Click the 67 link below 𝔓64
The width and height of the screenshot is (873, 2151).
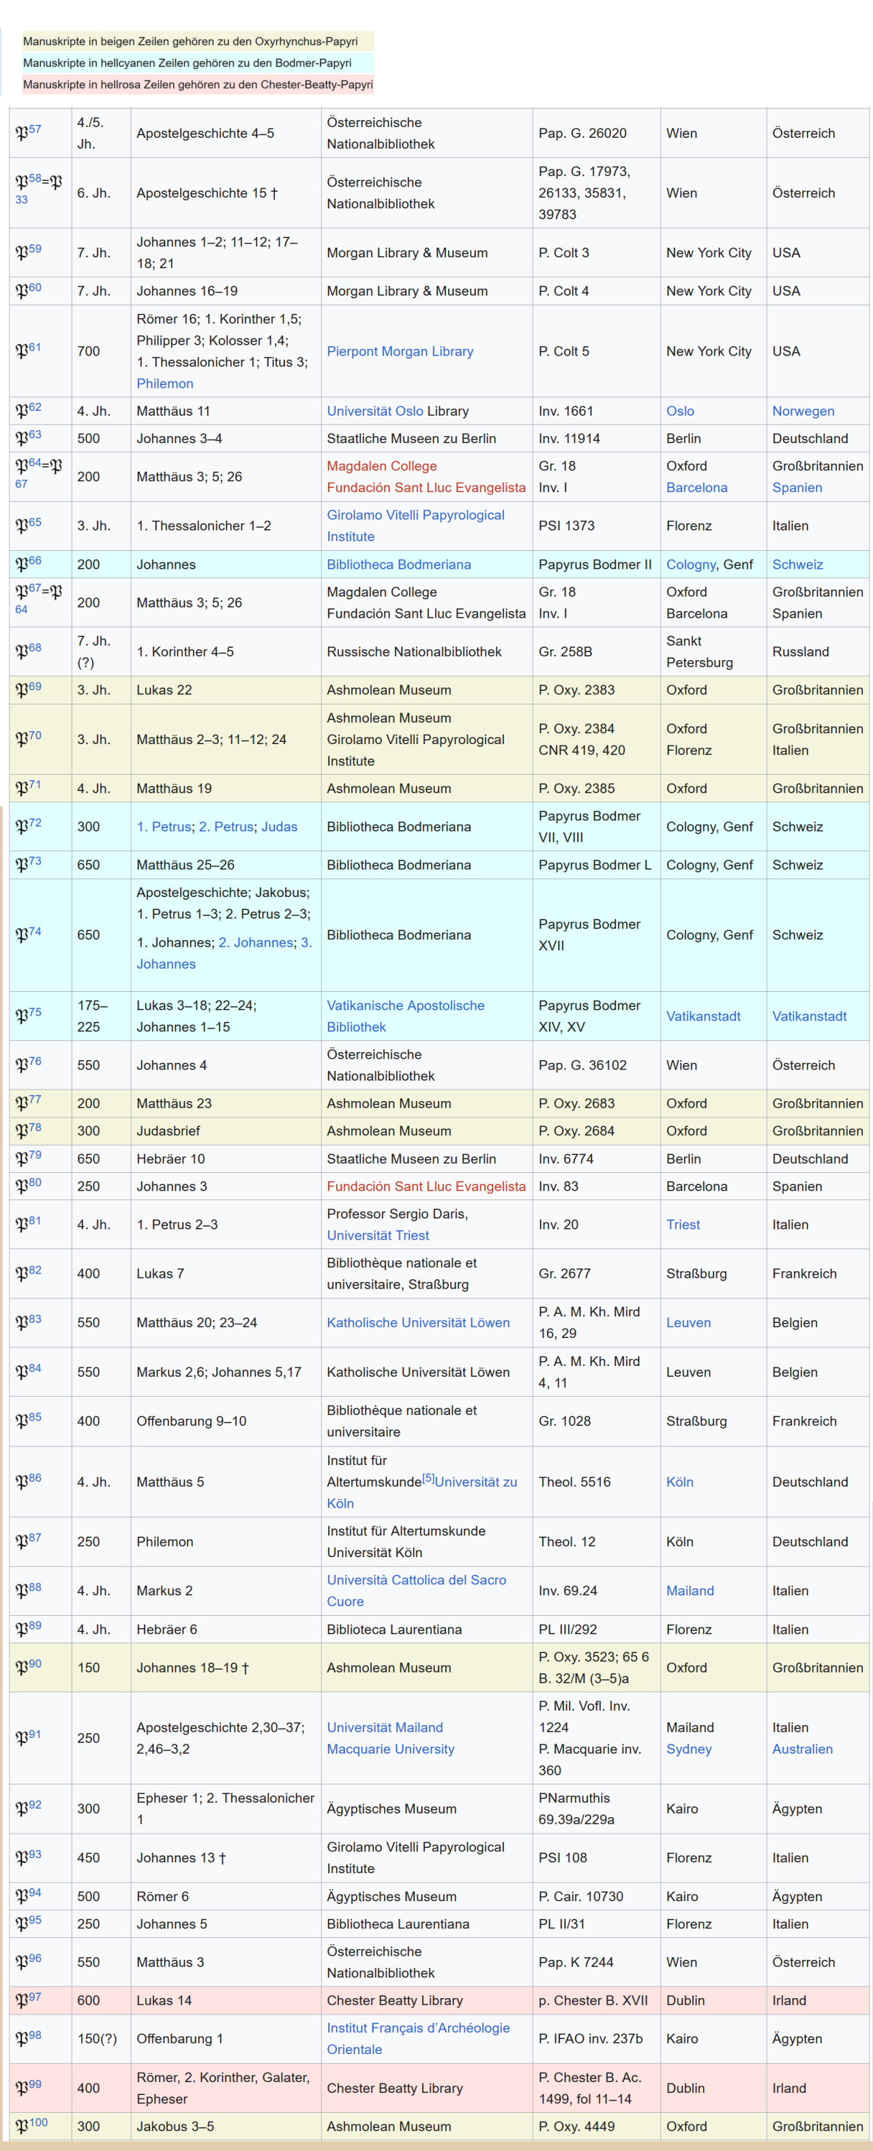point(21,483)
